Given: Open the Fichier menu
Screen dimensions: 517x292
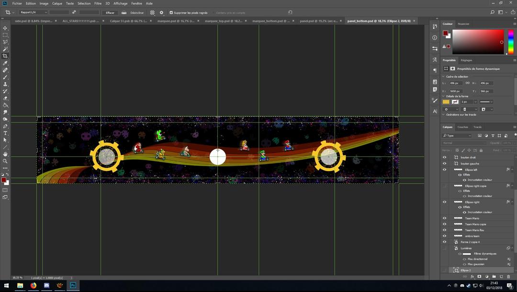Looking at the screenshot, I should [17, 3].
